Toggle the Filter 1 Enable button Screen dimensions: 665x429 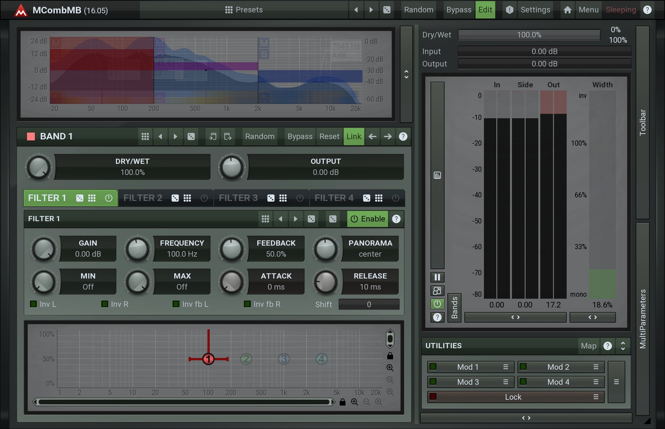(x=368, y=219)
